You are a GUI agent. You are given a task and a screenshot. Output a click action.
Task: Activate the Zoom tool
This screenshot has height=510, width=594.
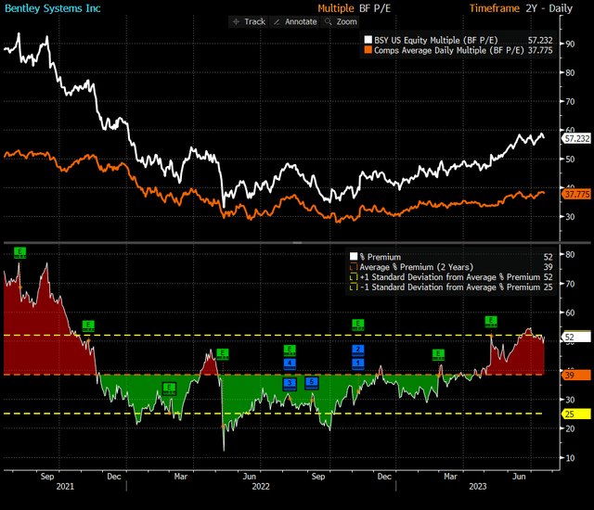(x=341, y=22)
